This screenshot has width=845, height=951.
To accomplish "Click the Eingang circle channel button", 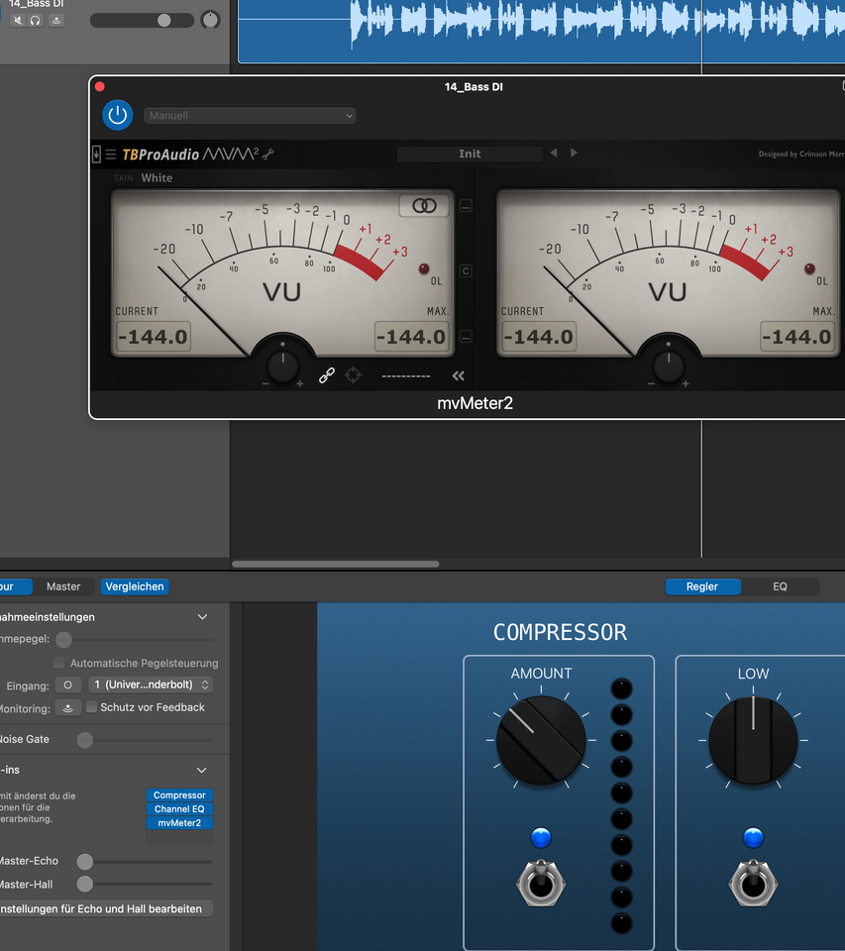I will (68, 685).
